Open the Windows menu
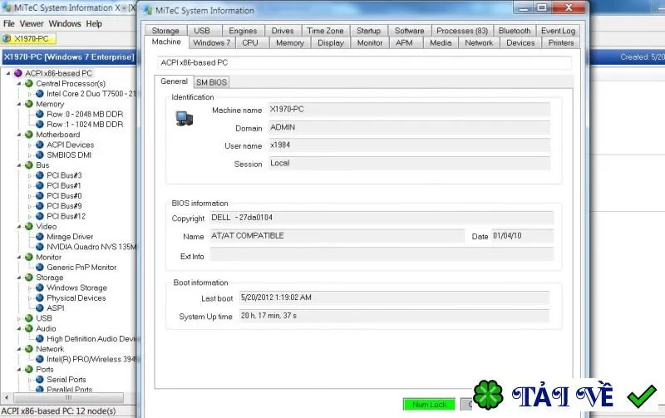This screenshot has width=665, height=418. (x=65, y=24)
